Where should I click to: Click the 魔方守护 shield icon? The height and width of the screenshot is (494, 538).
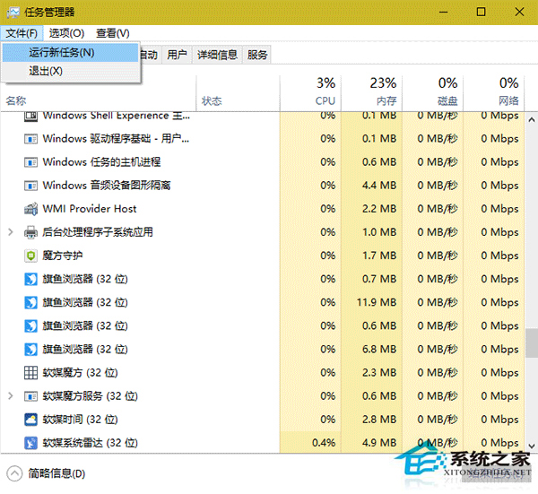[x=30, y=256]
